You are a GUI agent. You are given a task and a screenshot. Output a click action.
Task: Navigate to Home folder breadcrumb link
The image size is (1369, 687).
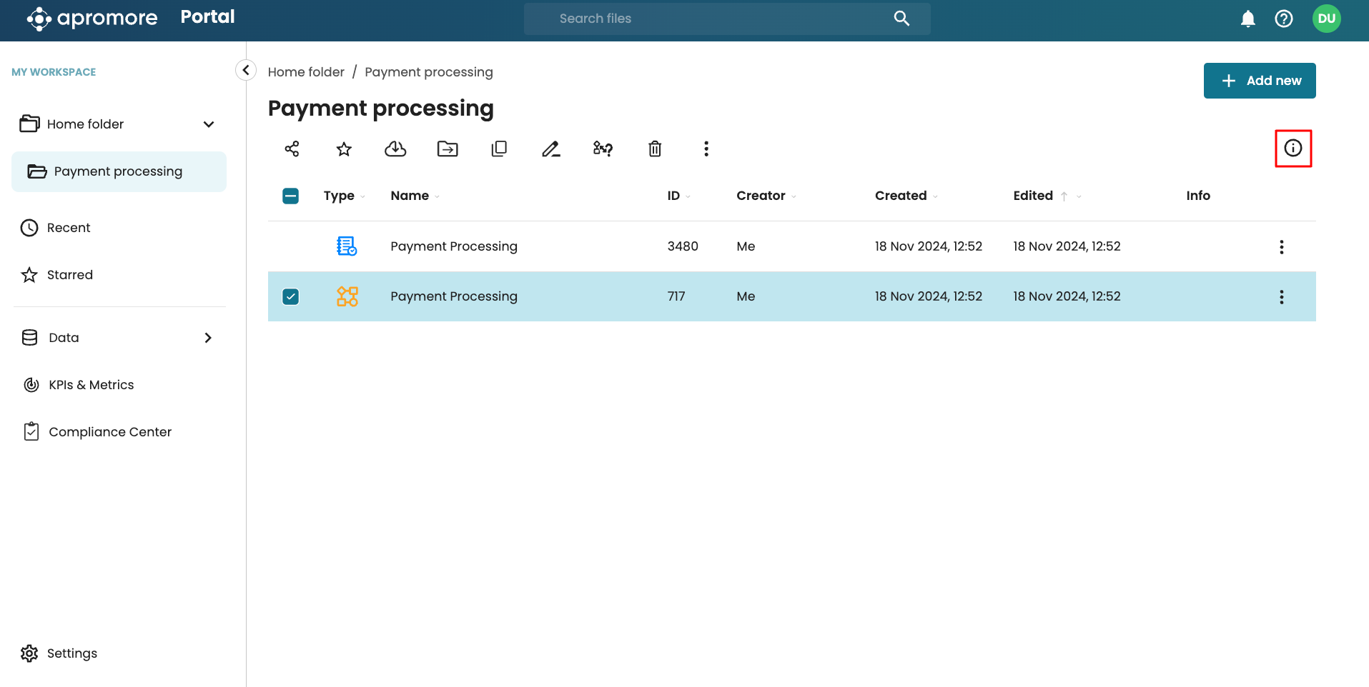click(x=306, y=72)
